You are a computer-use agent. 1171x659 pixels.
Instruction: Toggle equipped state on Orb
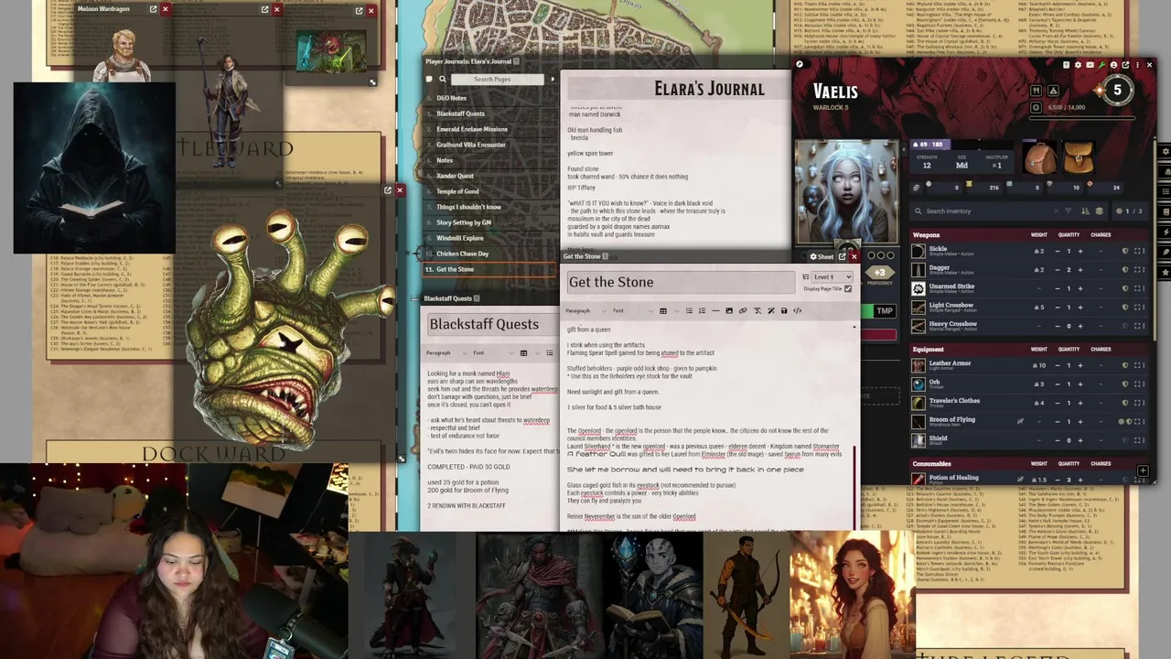[x=1125, y=384]
